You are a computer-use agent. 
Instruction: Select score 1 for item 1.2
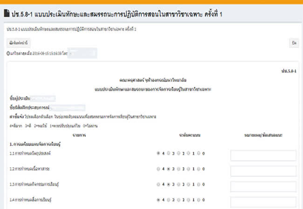pyautogui.click(x=189, y=169)
